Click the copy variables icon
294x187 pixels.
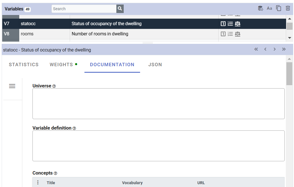pyautogui.click(x=279, y=8)
